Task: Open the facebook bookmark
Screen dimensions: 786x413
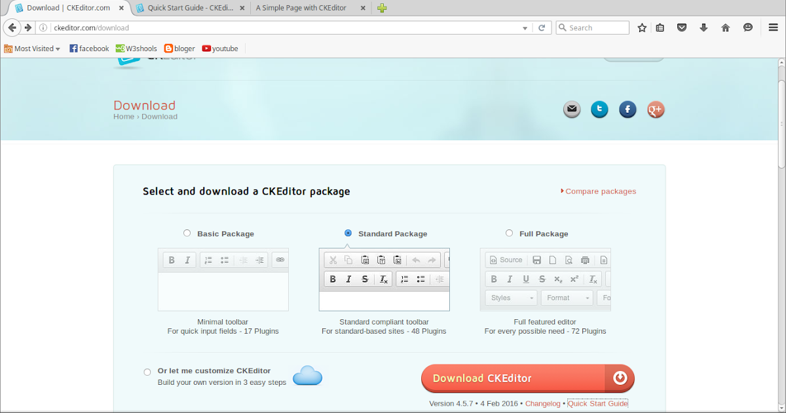Action: click(89, 49)
